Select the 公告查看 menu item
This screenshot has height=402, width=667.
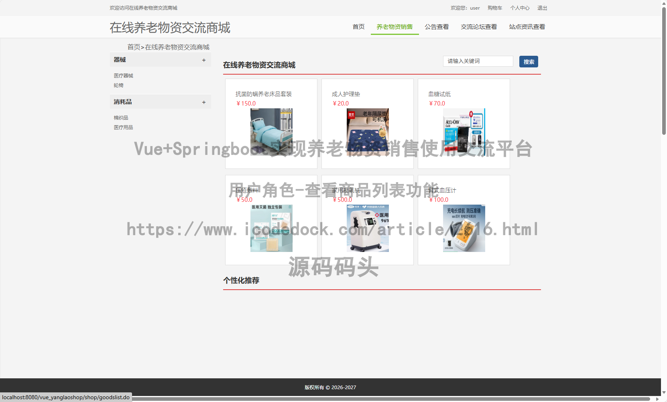click(437, 27)
